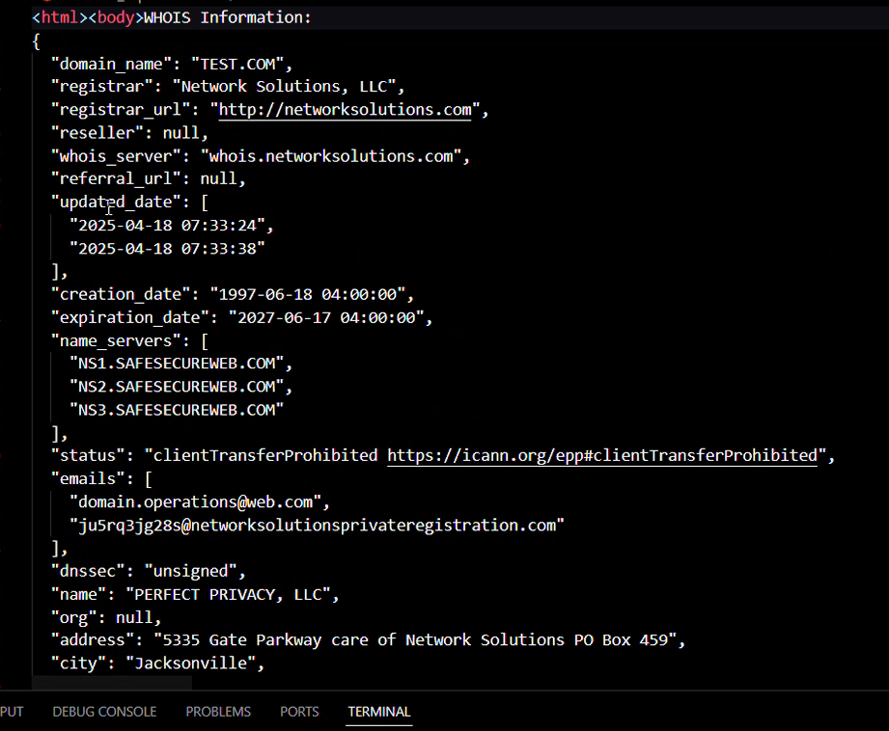This screenshot has height=731, width=889.
Task: Click the <body> tag text
Action: (x=116, y=17)
